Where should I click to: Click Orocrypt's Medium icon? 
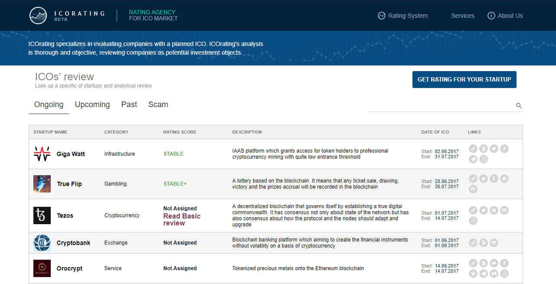click(494, 274)
